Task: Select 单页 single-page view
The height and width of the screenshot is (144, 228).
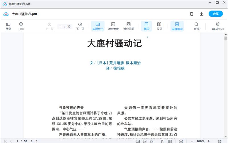Action: coord(146,26)
